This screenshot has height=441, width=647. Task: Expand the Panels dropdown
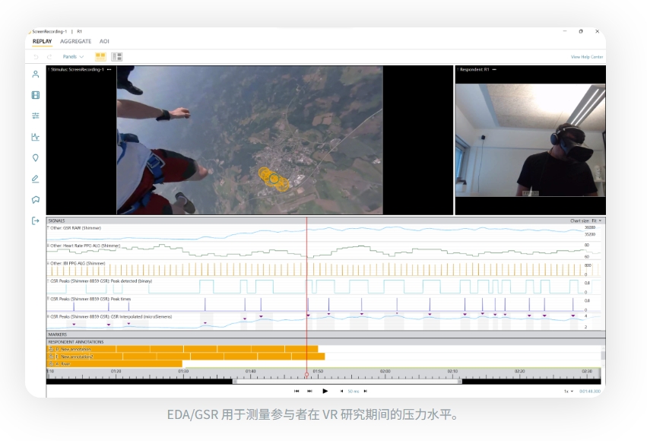[73, 57]
